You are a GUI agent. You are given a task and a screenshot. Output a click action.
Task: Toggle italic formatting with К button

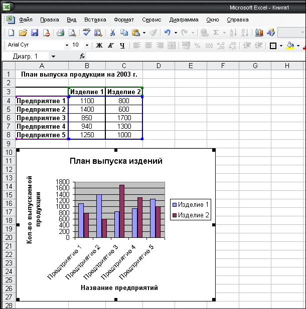coord(111,46)
